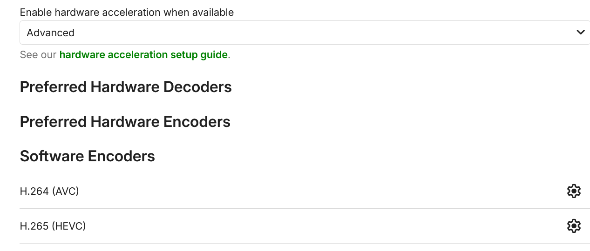
Task: Click the Software Encoders heading
Action: (88, 156)
